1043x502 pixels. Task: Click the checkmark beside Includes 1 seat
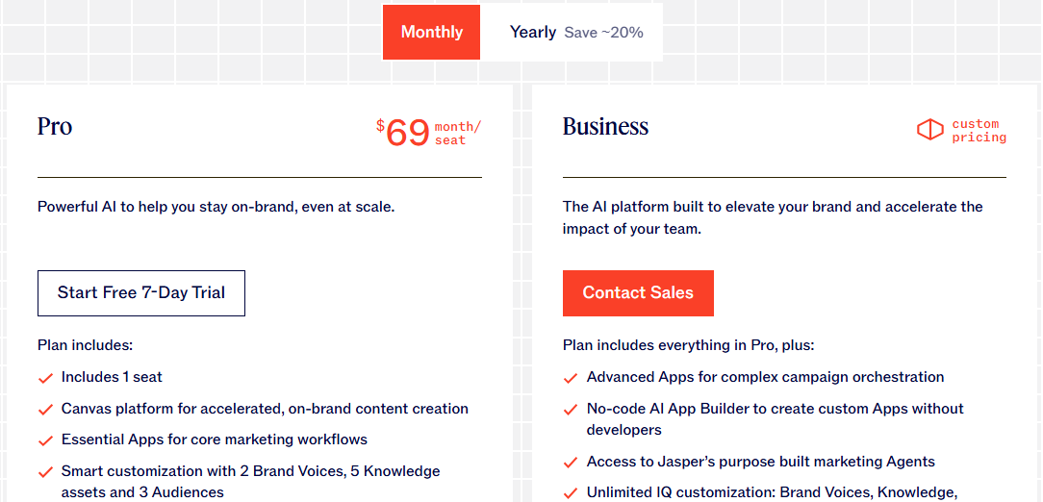pos(45,378)
